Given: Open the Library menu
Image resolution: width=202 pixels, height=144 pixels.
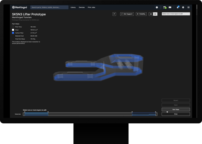Looking at the screenshot, I should point(73,8).
